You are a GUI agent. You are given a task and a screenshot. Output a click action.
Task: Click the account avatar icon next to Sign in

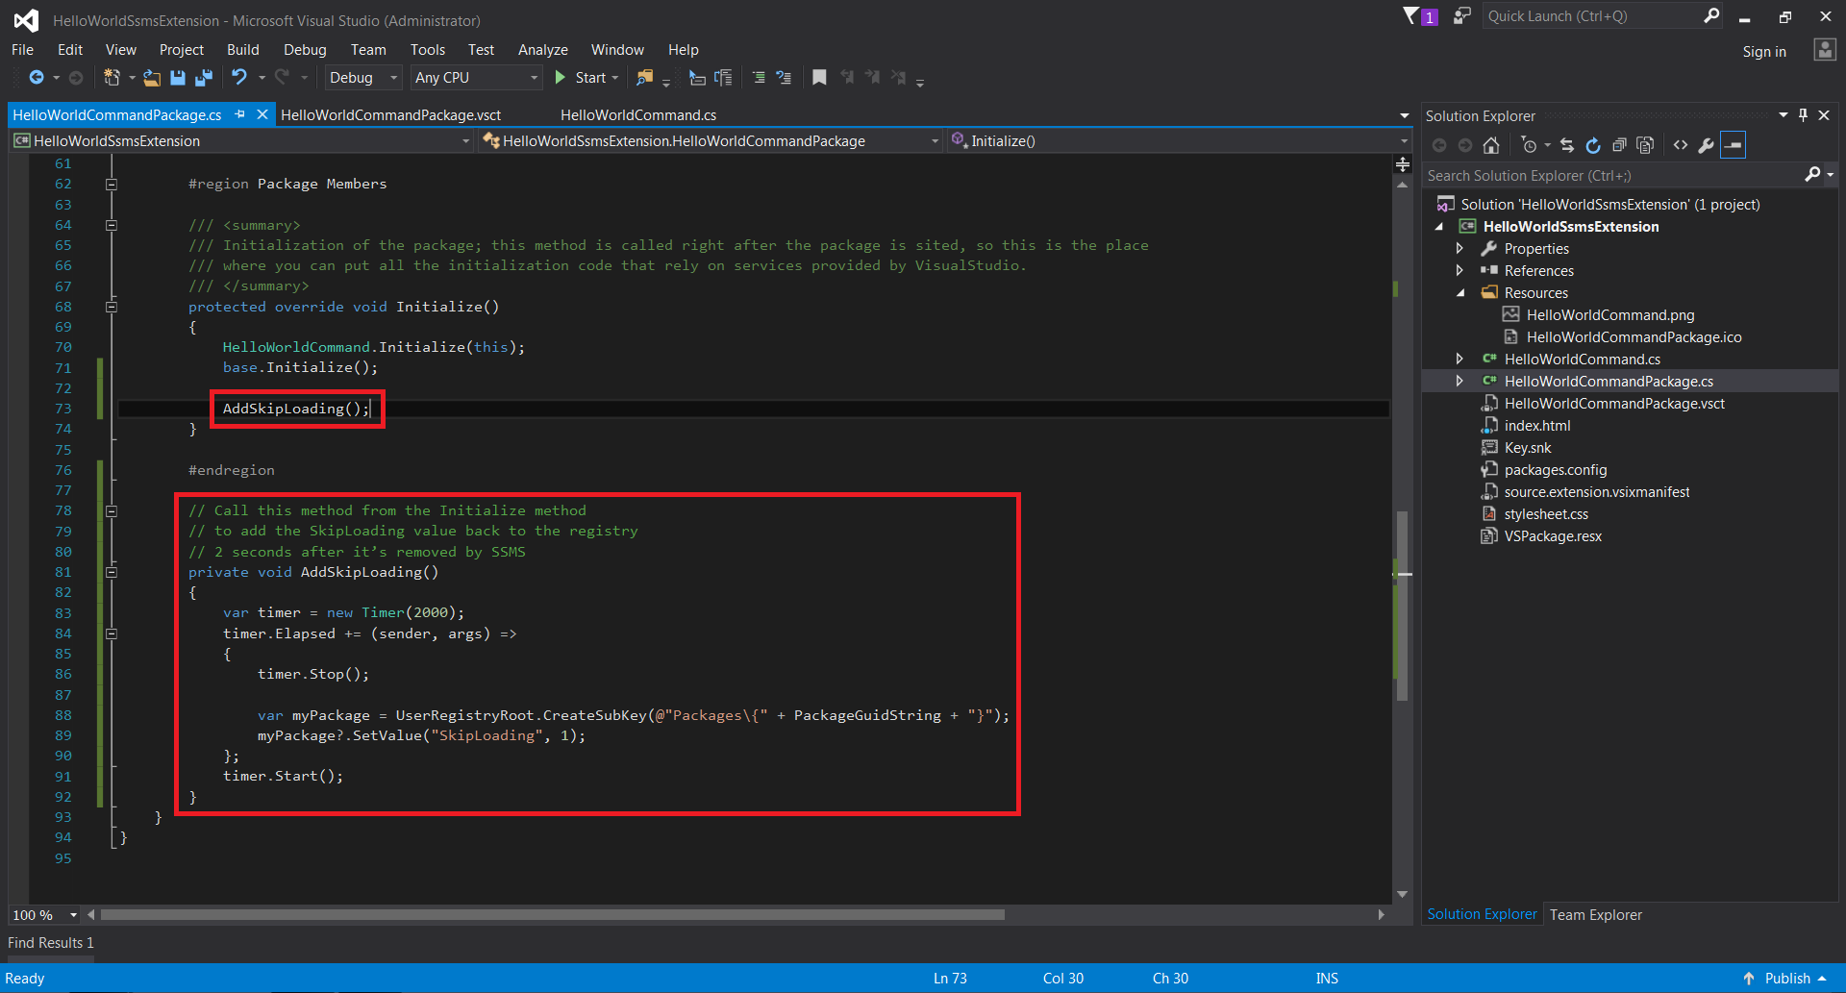[1824, 50]
